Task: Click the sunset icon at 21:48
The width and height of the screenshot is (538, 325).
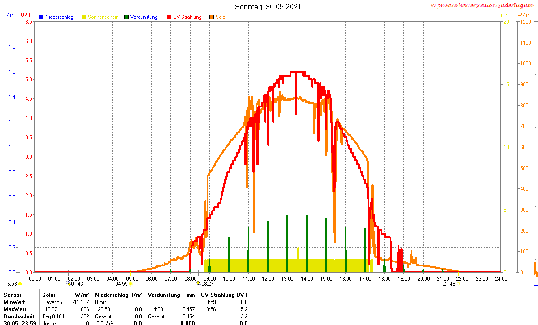Action: pos(458,284)
